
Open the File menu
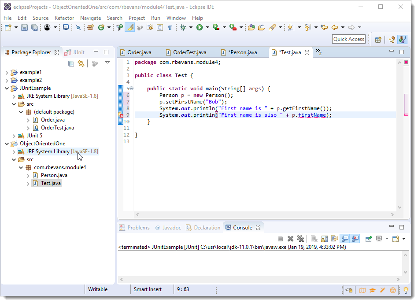[x=7, y=18]
